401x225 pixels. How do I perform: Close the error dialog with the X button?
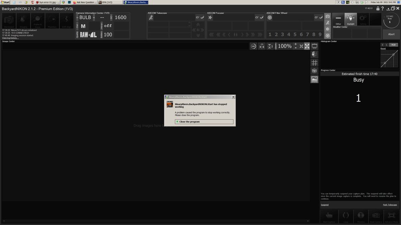coord(233,97)
